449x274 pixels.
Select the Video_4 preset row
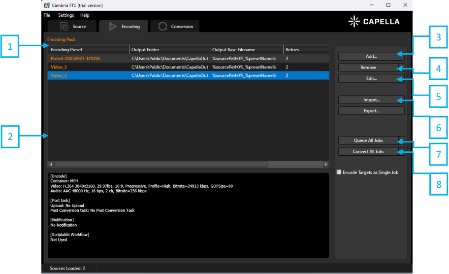[x=189, y=75]
